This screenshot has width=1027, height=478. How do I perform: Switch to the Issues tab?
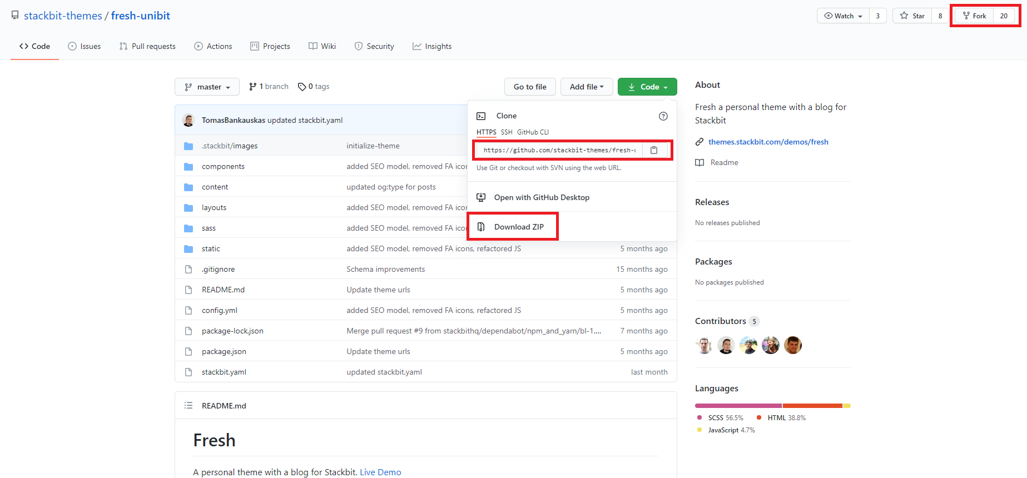[x=85, y=46]
